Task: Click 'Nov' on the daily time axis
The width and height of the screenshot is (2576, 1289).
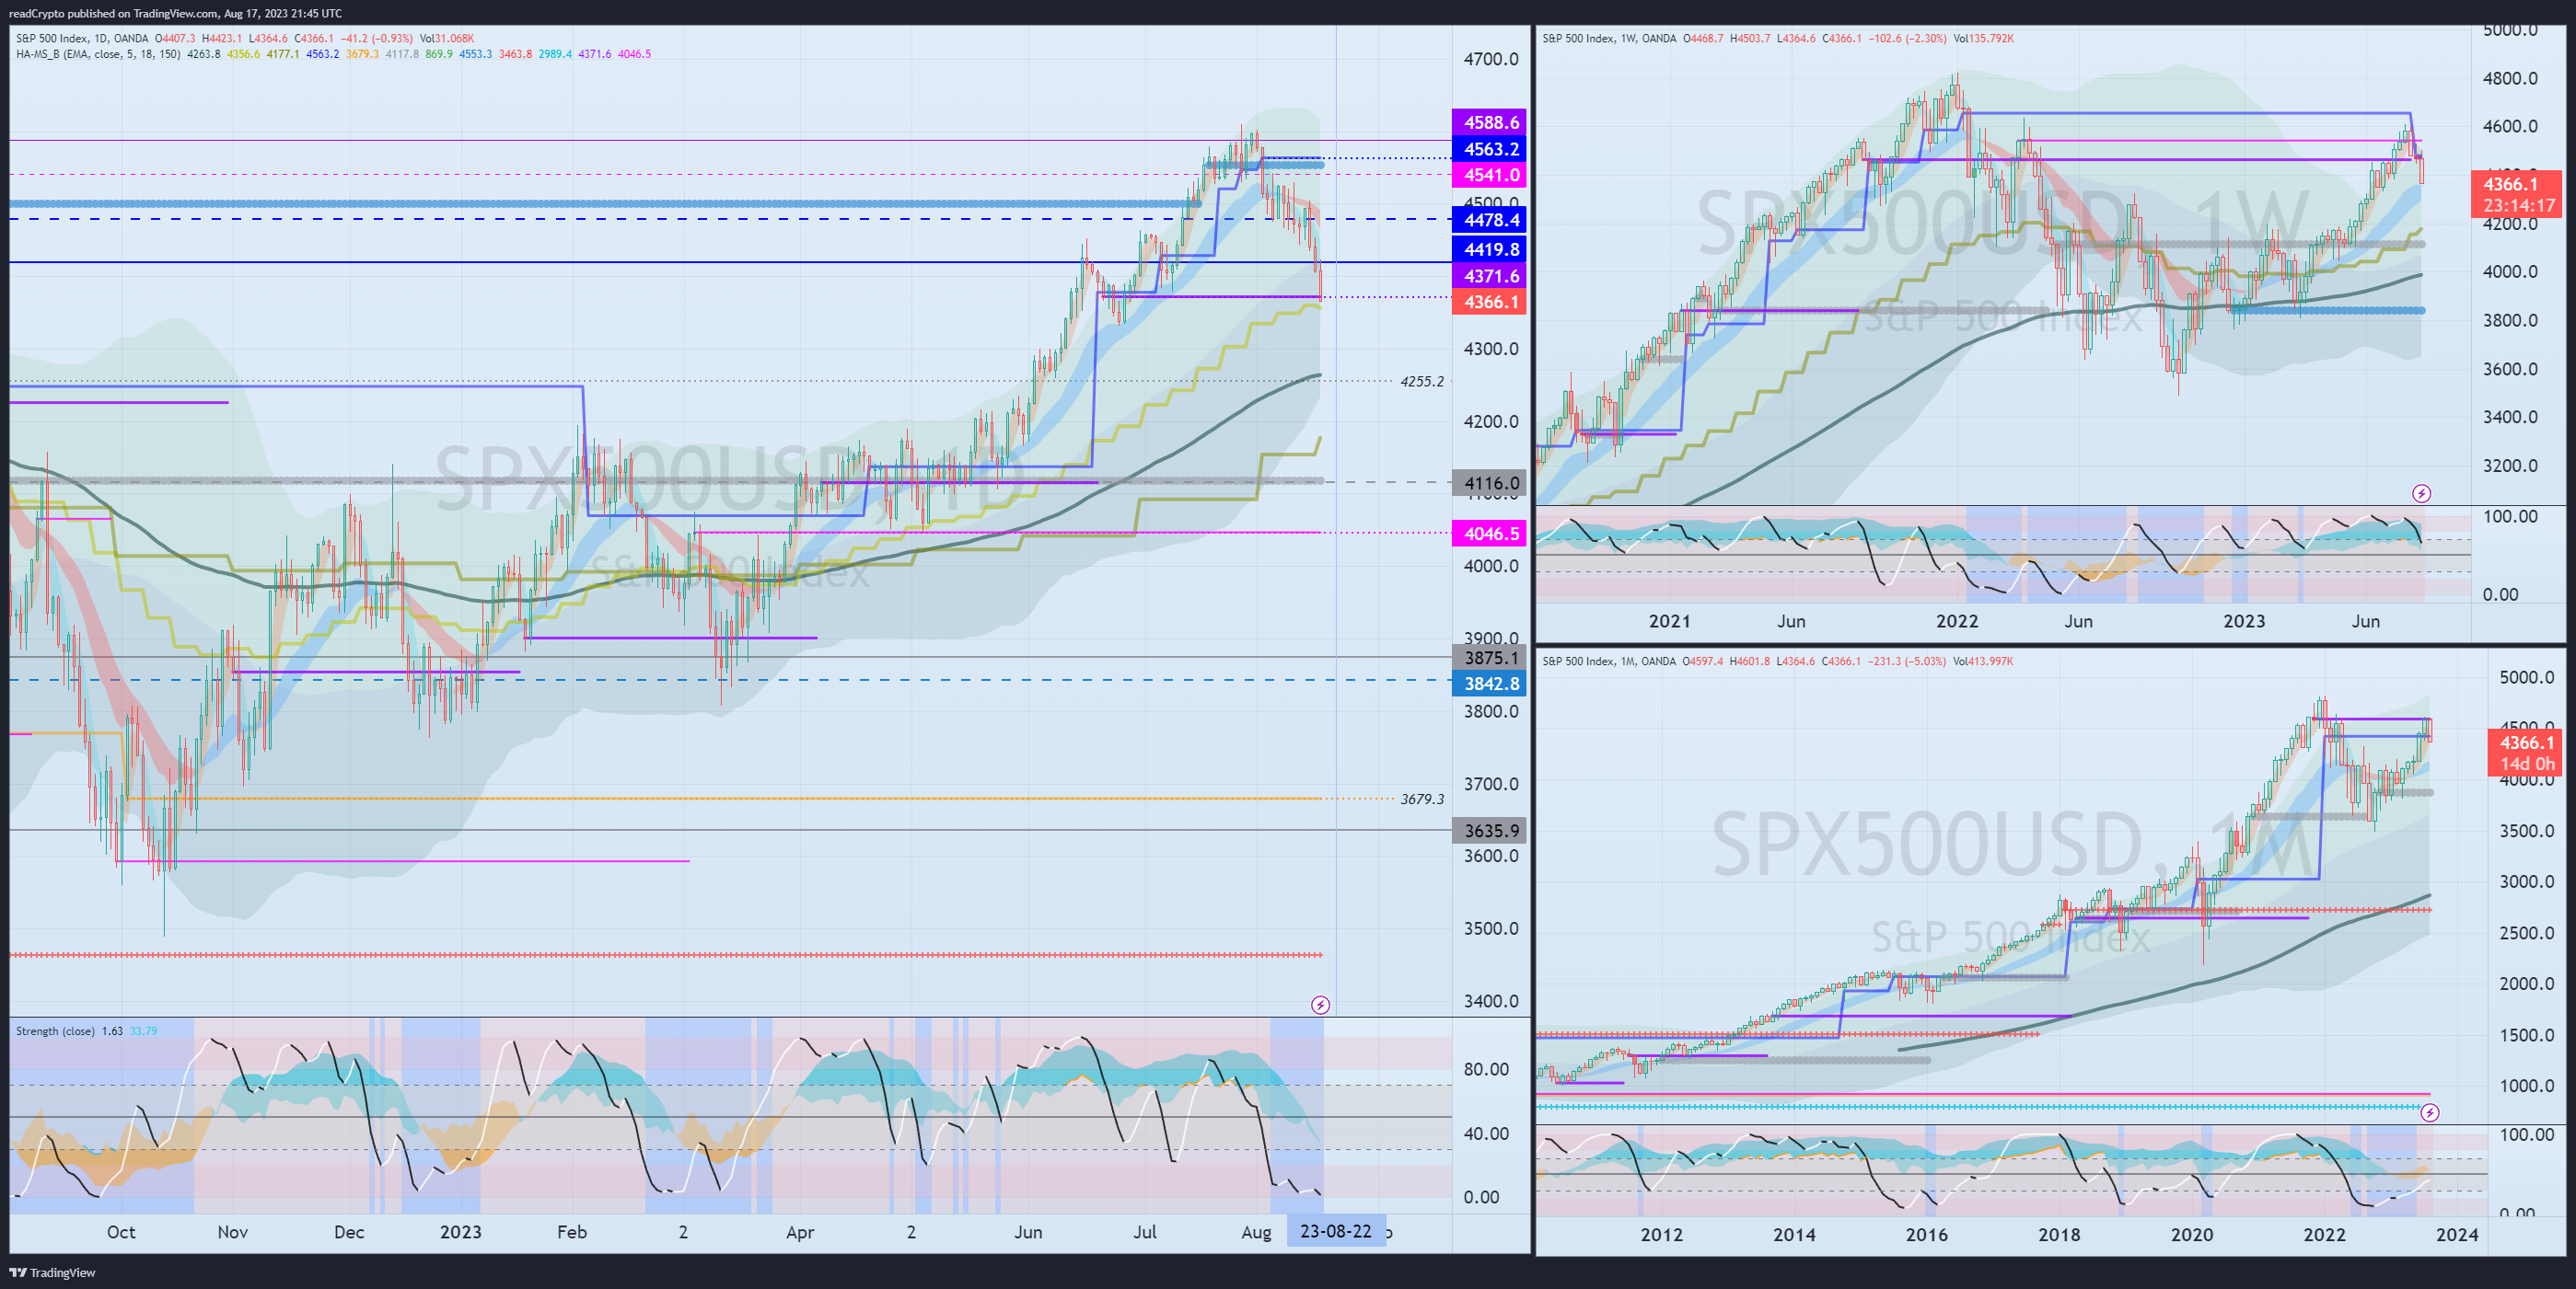Action: click(x=232, y=1232)
